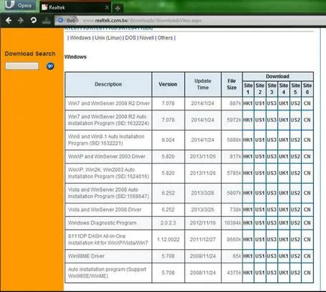Close the Realtek tab
Viewport: 326px width, 292px height.
[x=107, y=8]
